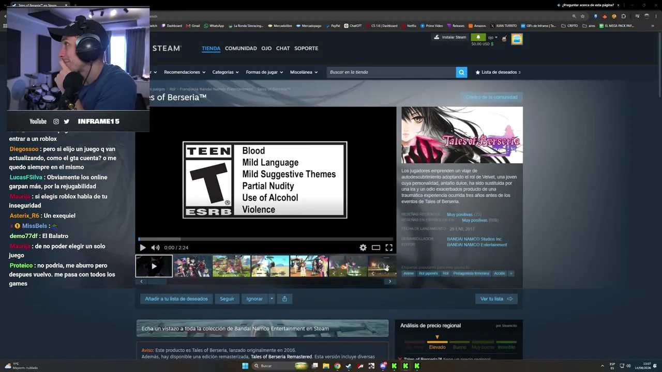Open the Steam notifications bell
This screenshot has height=372, width=662.
click(x=478, y=37)
